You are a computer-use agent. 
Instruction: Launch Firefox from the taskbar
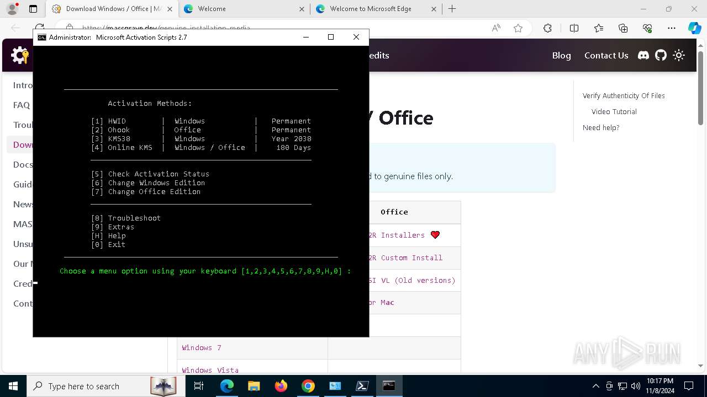point(281,386)
